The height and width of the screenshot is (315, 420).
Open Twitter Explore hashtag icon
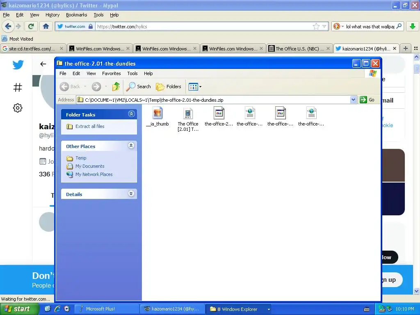18,87
